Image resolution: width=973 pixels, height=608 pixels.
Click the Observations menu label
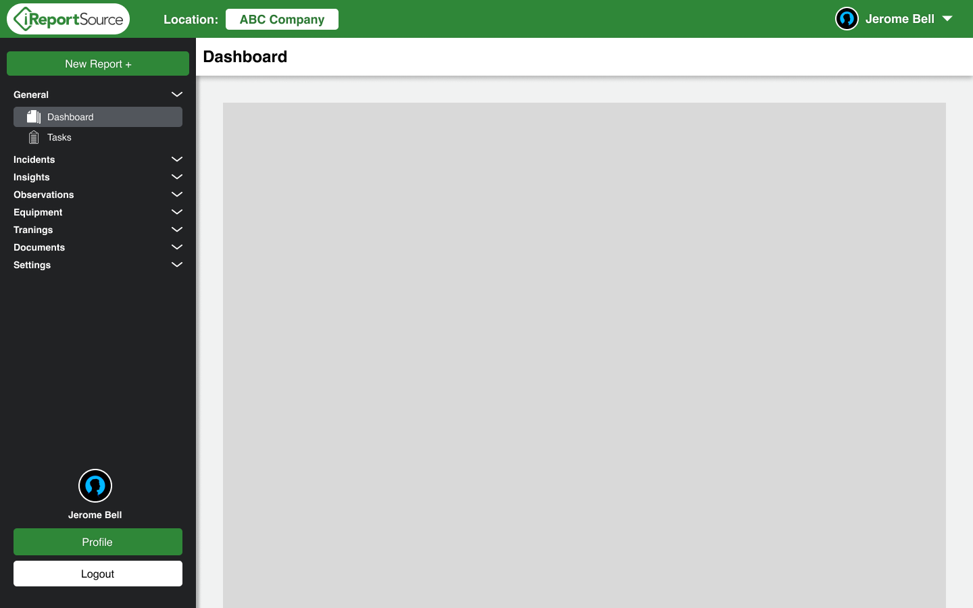tap(44, 195)
